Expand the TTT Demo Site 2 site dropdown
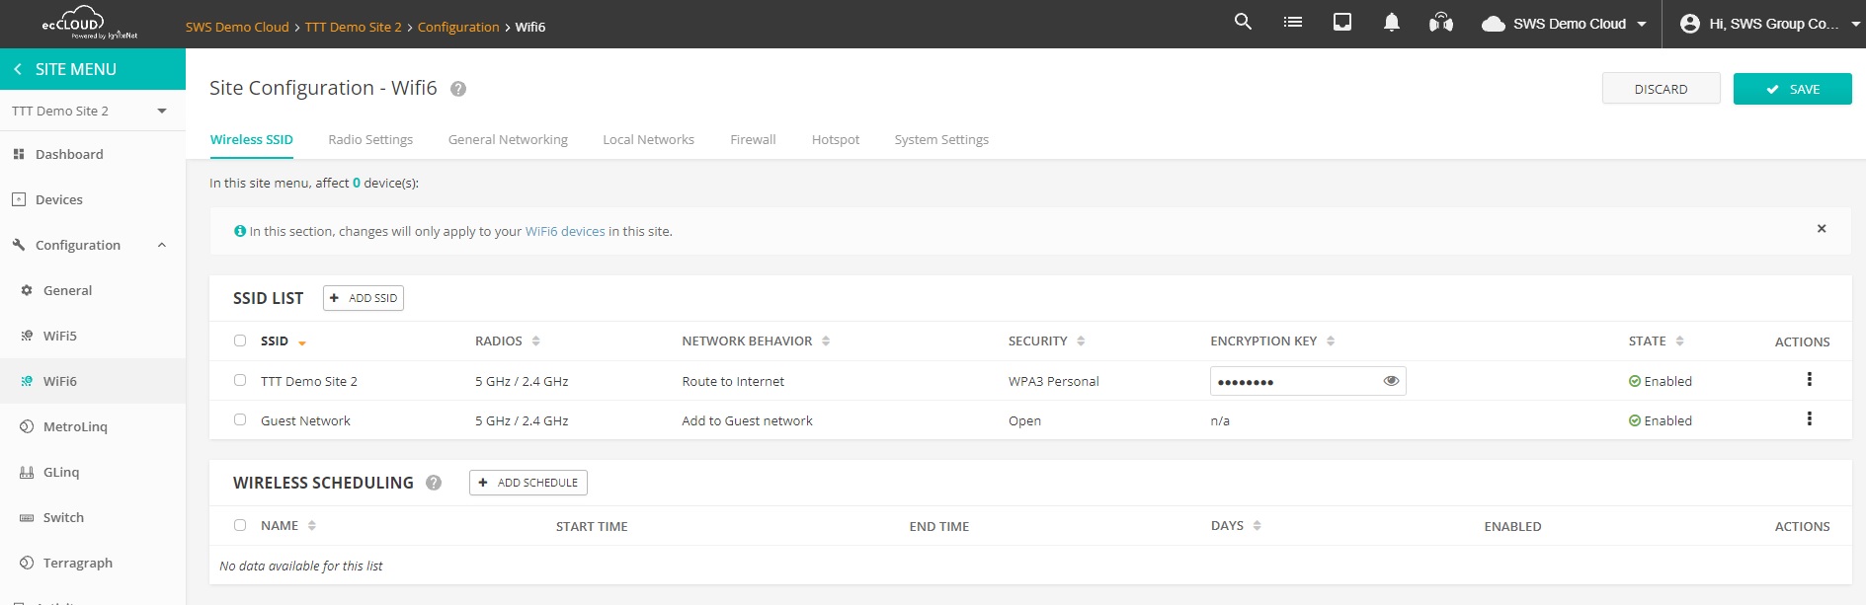This screenshot has height=605, width=1866. pyautogui.click(x=162, y=111)
